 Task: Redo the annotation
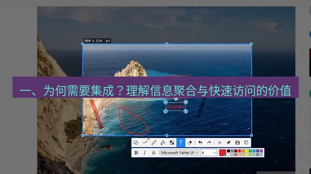pos(209,143)
